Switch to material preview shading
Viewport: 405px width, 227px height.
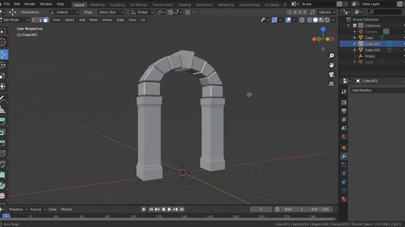click(321, 20)
